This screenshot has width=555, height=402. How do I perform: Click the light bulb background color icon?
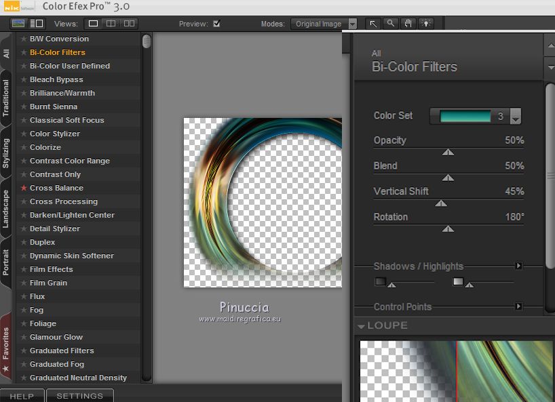coord(426,24)
